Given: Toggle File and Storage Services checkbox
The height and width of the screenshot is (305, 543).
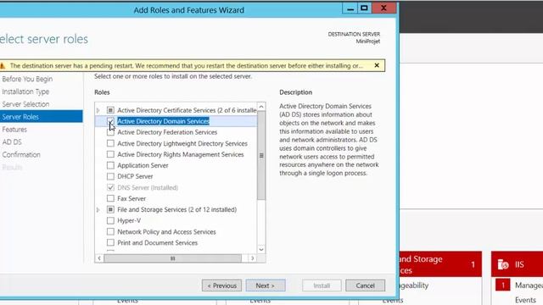Looking at the screenshot, I should click(110, 209).
